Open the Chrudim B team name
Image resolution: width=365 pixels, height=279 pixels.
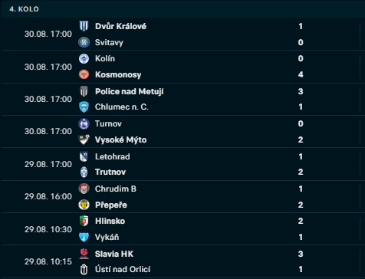(116, 189)
